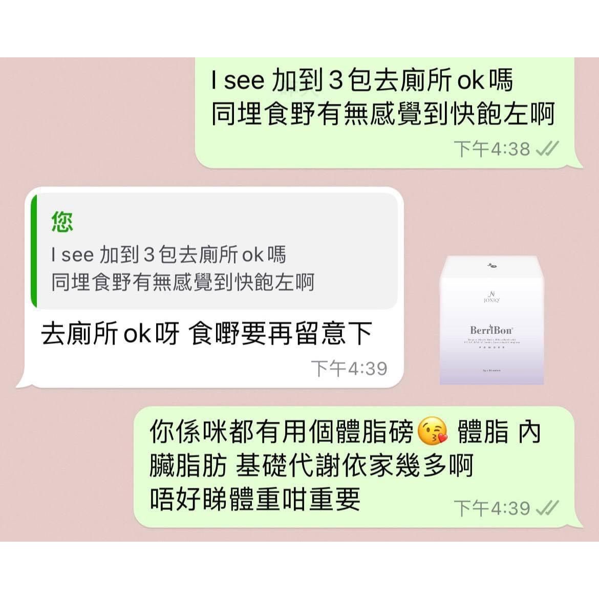
Task: Click the POWDER label on product box
Action: [x=492, y=347]
